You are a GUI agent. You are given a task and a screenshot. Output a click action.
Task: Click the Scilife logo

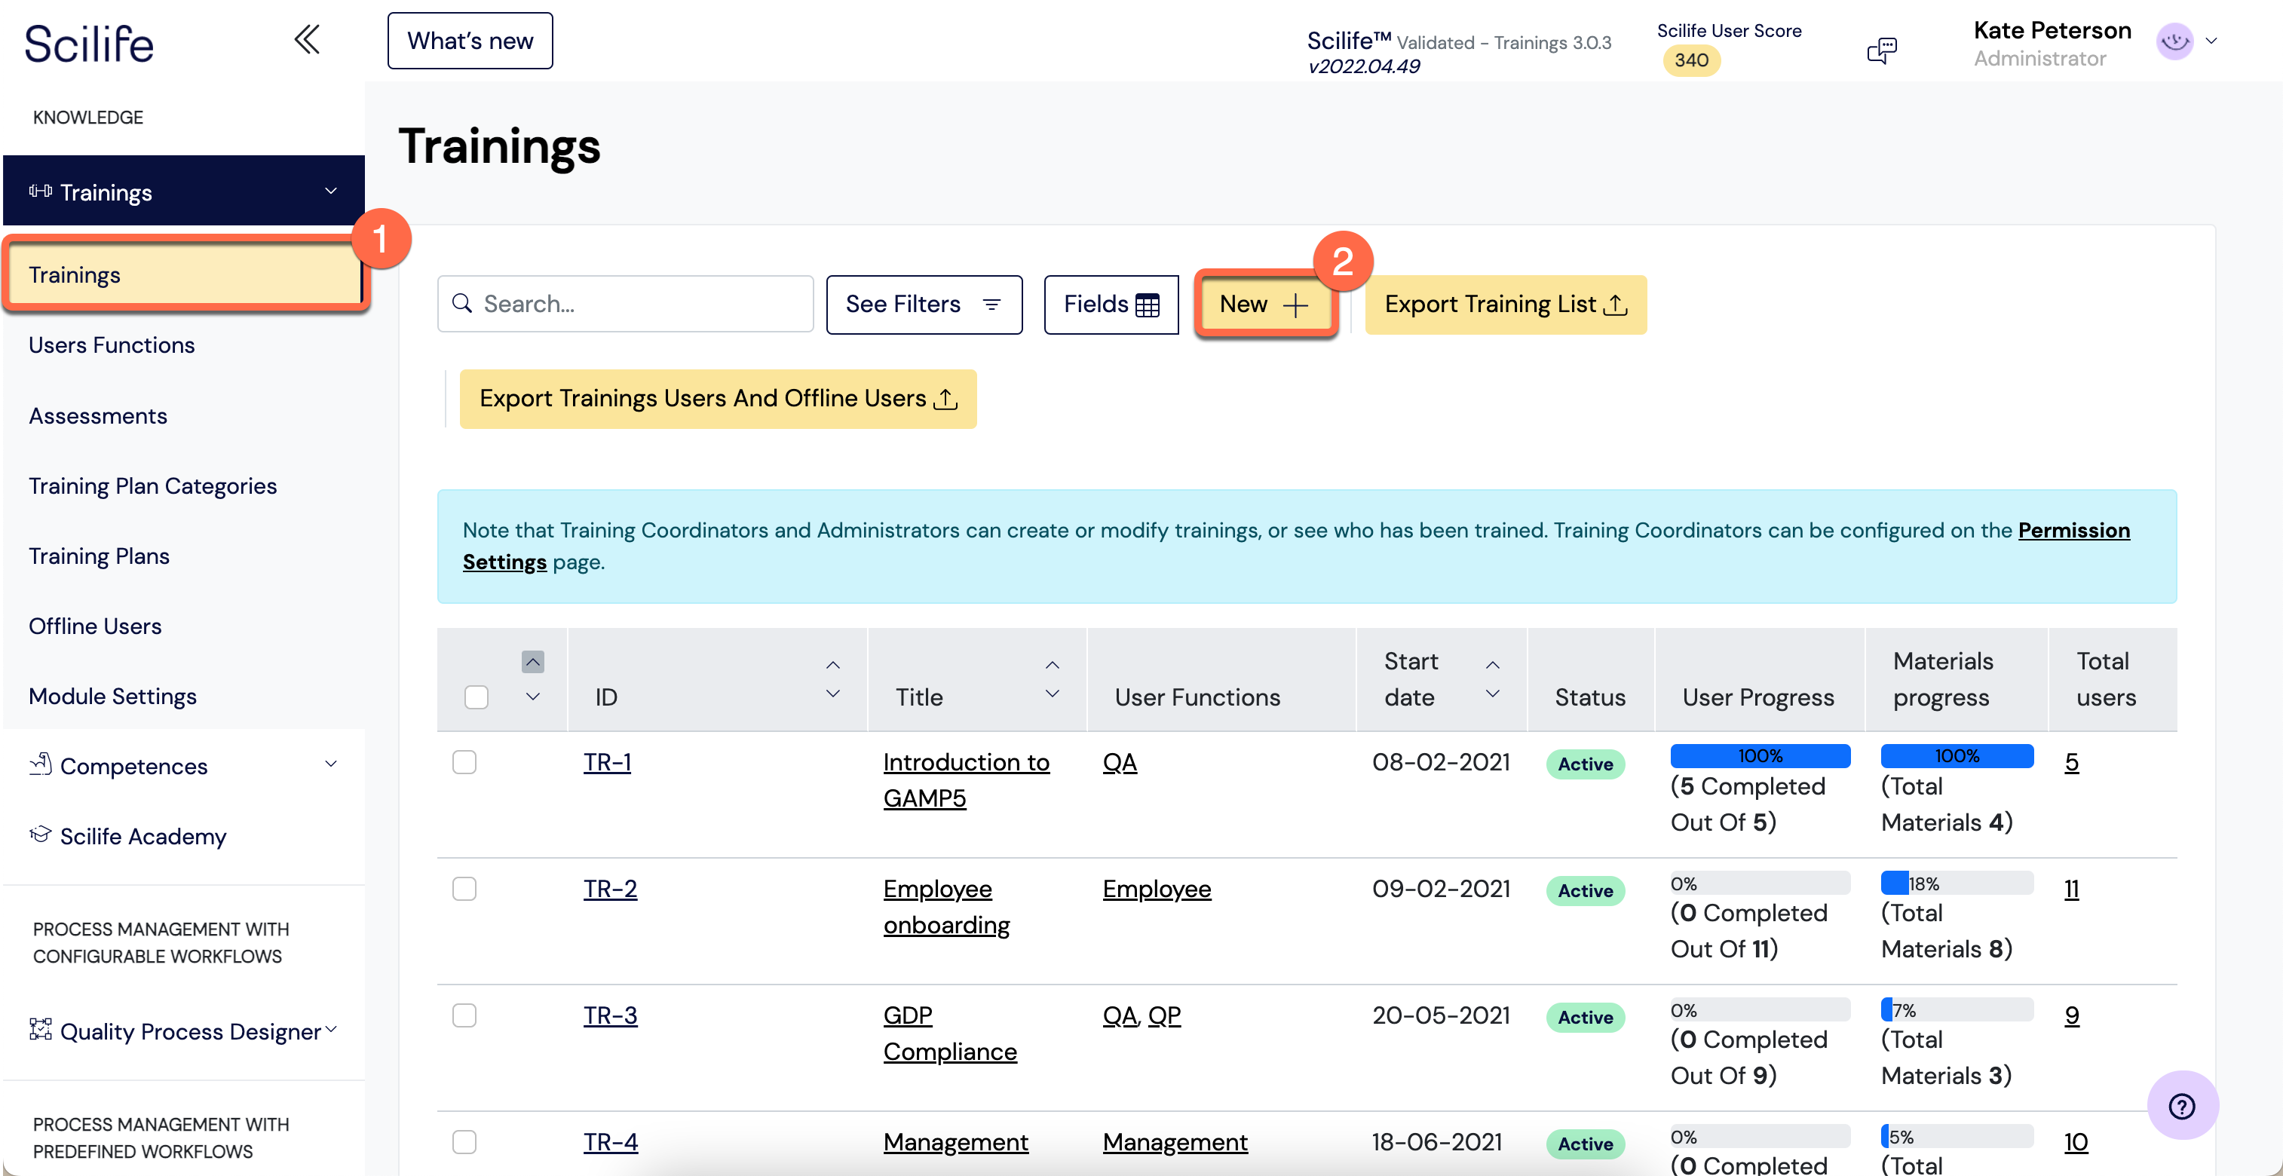pos(89,44)
